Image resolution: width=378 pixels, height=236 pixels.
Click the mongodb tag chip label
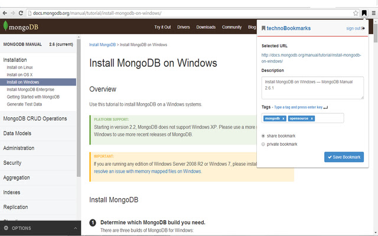pyautogui.click(x=272, y=119)
